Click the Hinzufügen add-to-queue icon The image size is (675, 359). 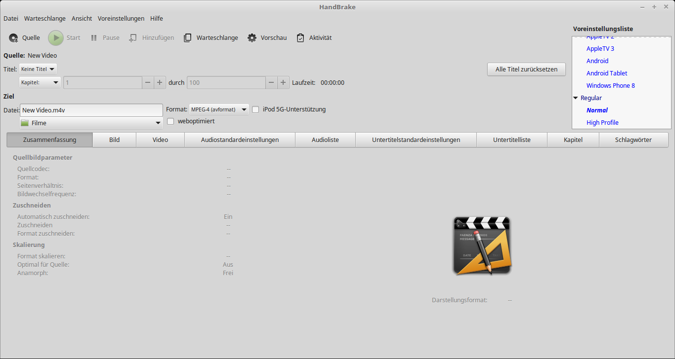pos(133,38)
